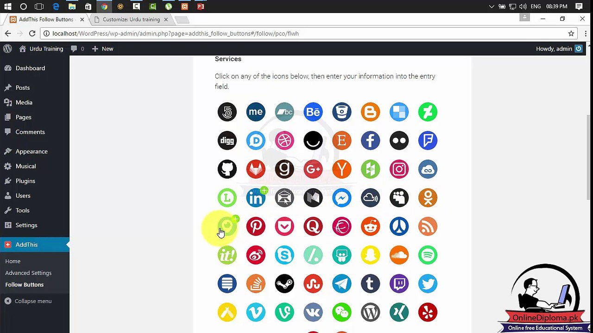Click the Vimeo service icon
Screen dimensions: 593x333
pos(256,313)
